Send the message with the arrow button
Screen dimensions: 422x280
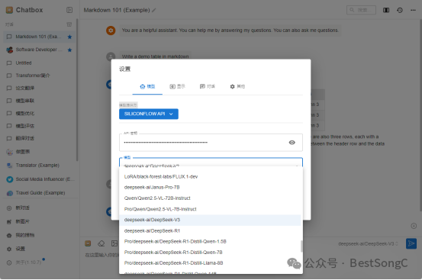click(411, 243)
